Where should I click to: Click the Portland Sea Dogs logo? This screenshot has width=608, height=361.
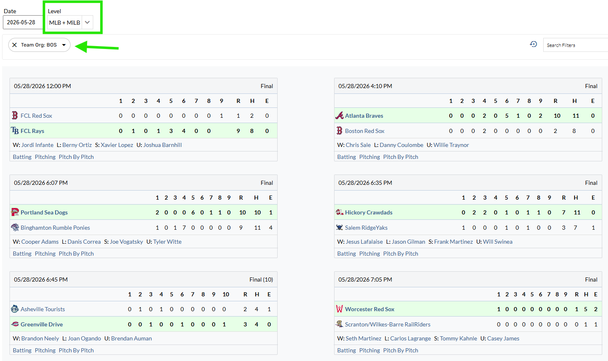[15, 212]
